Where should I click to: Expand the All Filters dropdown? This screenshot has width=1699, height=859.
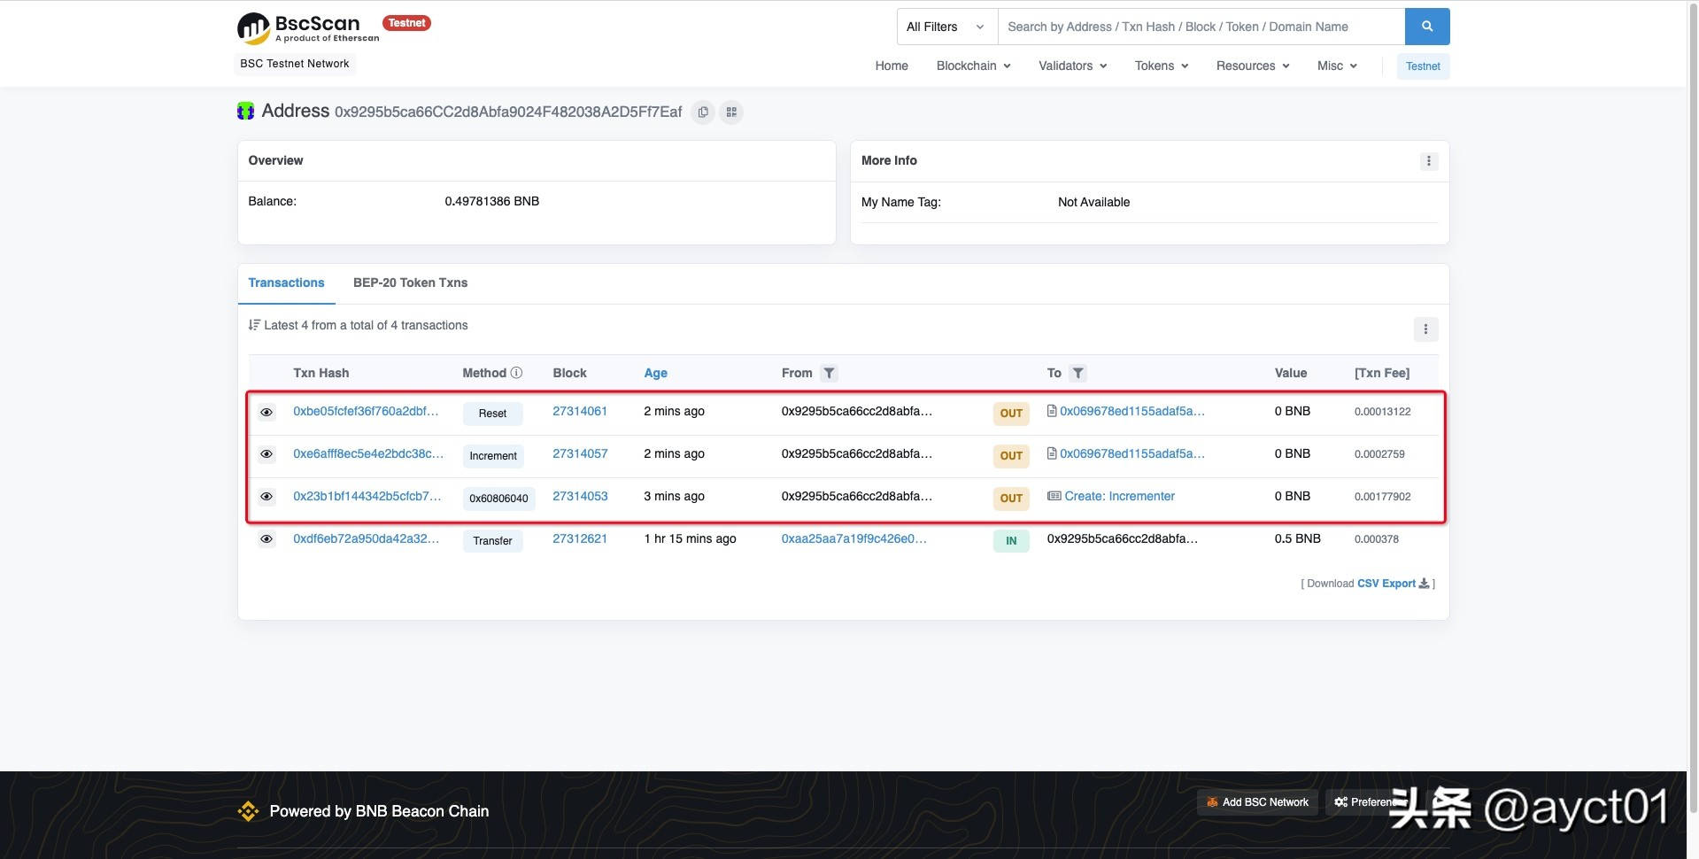[x=945, y=27]
